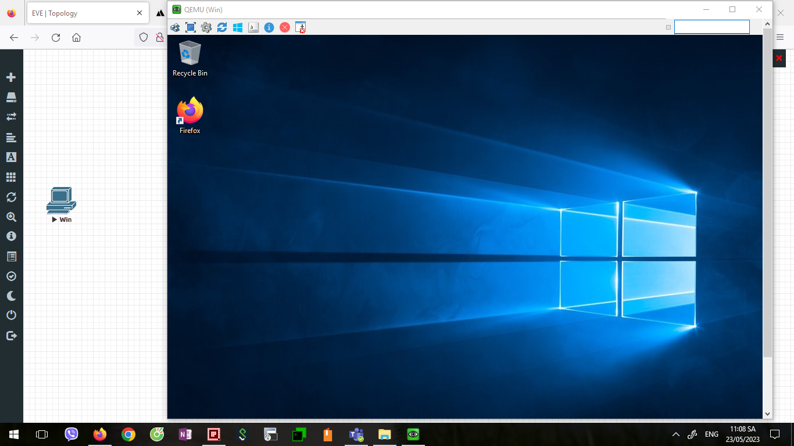
Task: Send Start key using Windows logo toolbar icon
Action: 238,27
